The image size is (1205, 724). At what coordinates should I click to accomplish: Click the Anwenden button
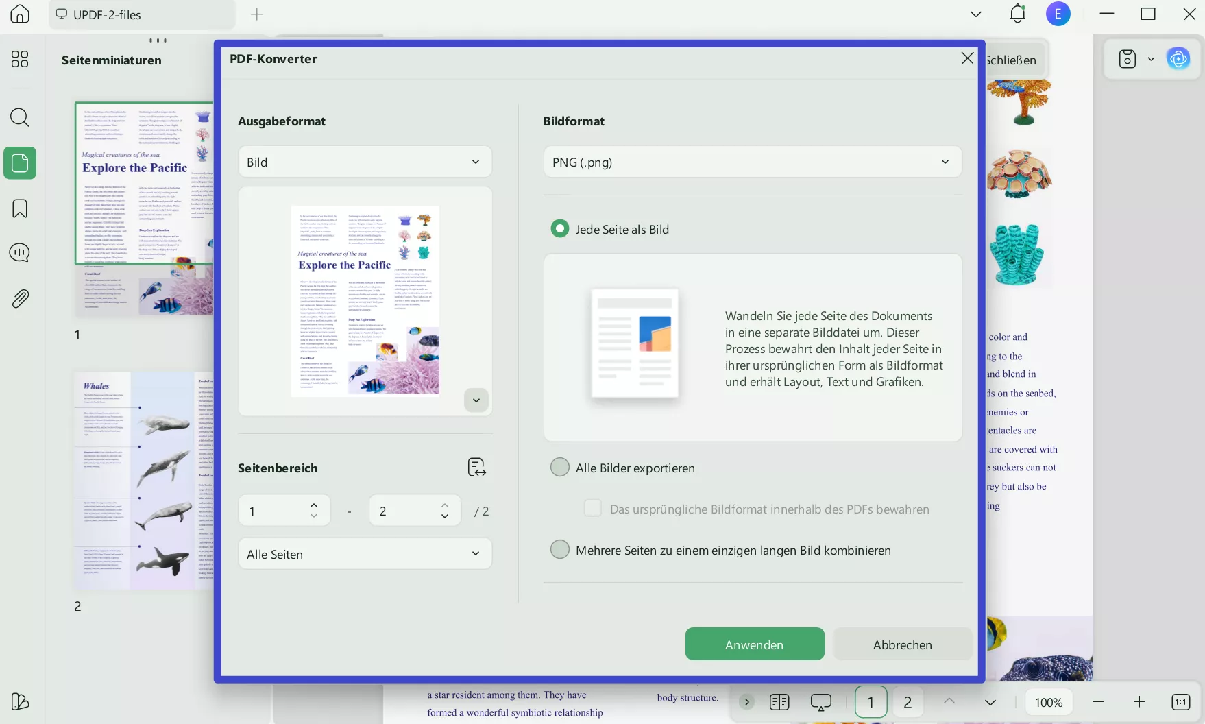click(x=755, y=644)
